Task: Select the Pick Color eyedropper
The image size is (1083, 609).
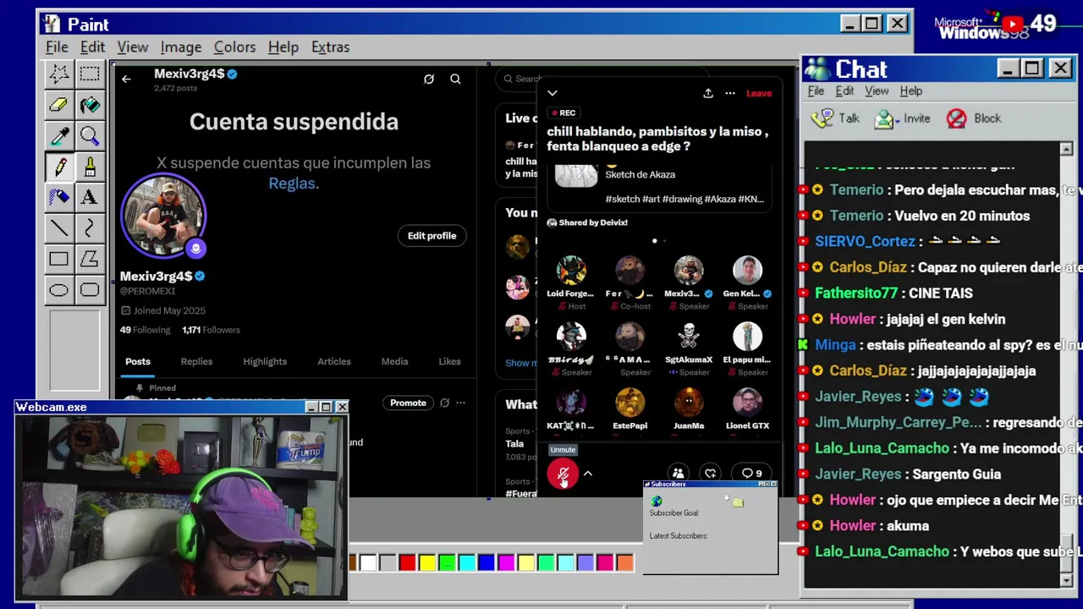Action: click(58, 135)
